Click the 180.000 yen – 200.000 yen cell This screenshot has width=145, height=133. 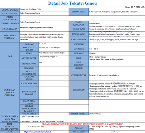pos(54,49)
